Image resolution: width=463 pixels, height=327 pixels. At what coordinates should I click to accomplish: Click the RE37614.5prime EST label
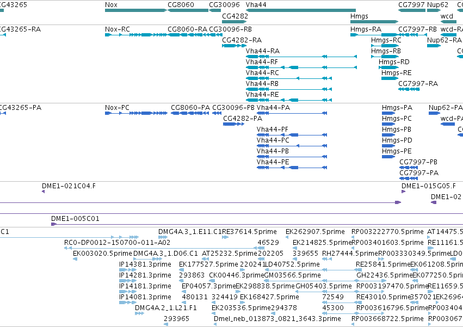(x=250, y=232)
